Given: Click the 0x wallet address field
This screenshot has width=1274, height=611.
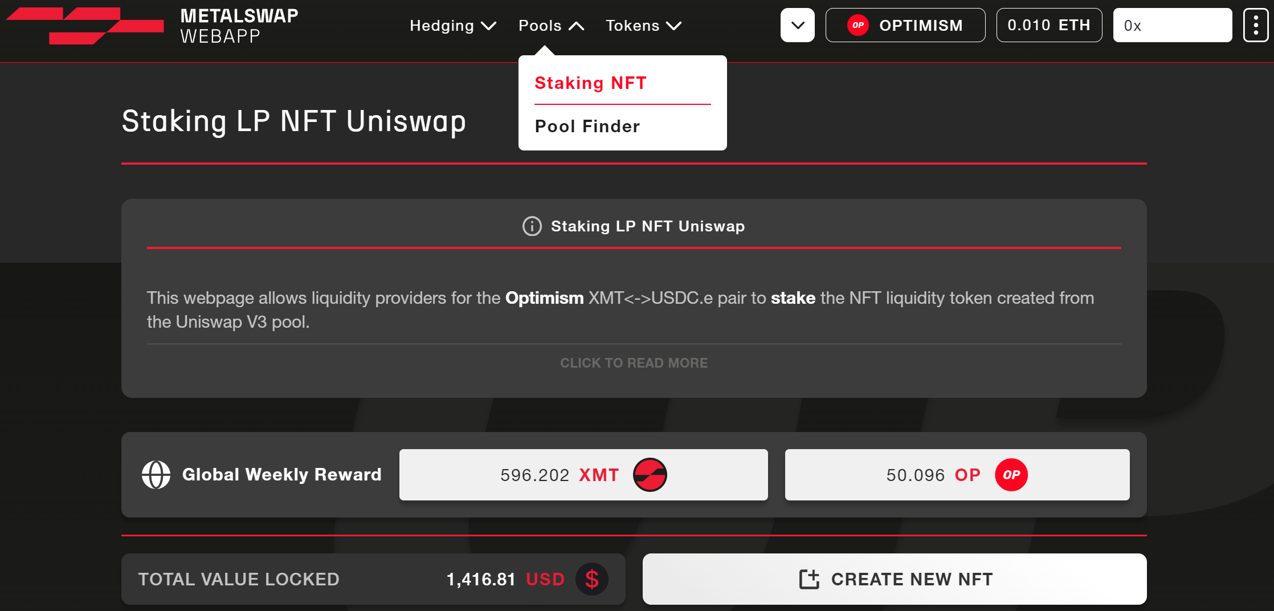Looking at the screenshot, I should point(1172,25).
